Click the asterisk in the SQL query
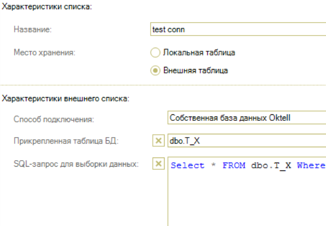This screenshot has width=326, height=226. 213,166
